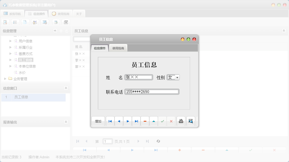Click the 姓名 name input field

coord(139,77)
